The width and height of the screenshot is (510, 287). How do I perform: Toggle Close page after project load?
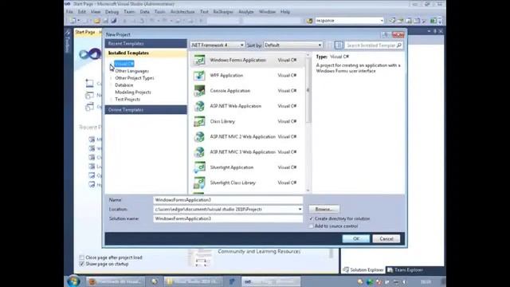point(81,258)
